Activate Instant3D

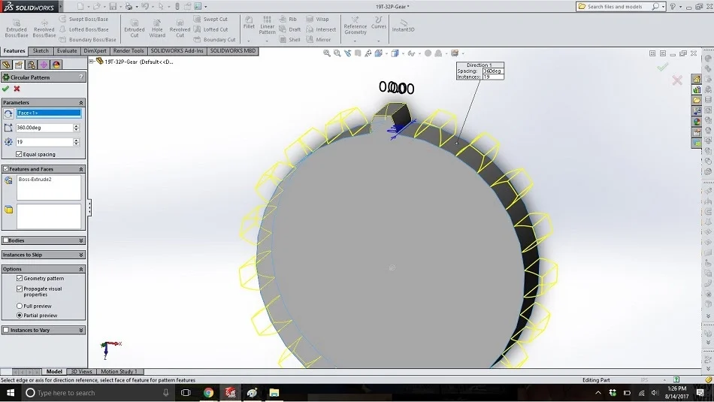[x=403, y=25]
